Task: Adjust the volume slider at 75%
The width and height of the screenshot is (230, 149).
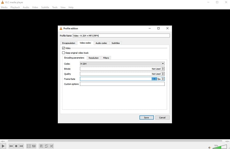Action: pos(220,146)
